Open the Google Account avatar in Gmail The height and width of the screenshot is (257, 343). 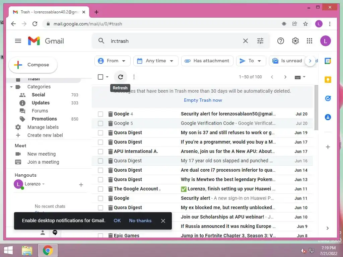(325, 41)
